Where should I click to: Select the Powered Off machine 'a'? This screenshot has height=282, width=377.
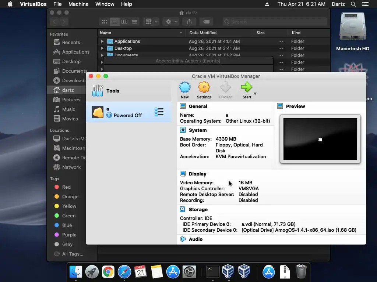pos(128,112)
